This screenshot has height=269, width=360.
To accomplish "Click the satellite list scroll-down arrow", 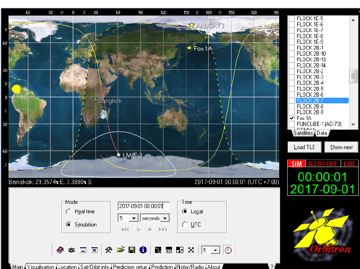I will 353,125.
